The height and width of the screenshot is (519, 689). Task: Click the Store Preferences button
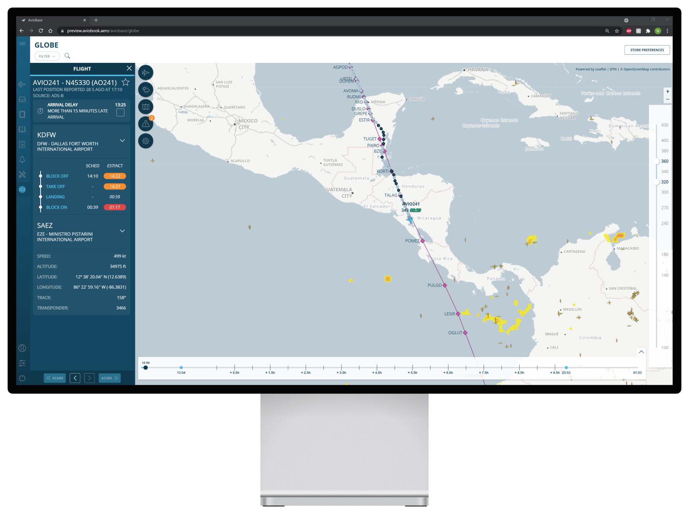tap(647, 50)
